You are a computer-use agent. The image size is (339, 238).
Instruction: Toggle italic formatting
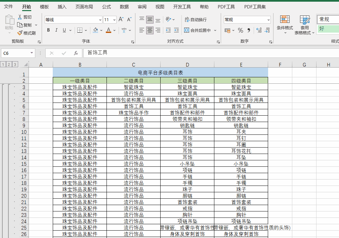coord(56,30)
